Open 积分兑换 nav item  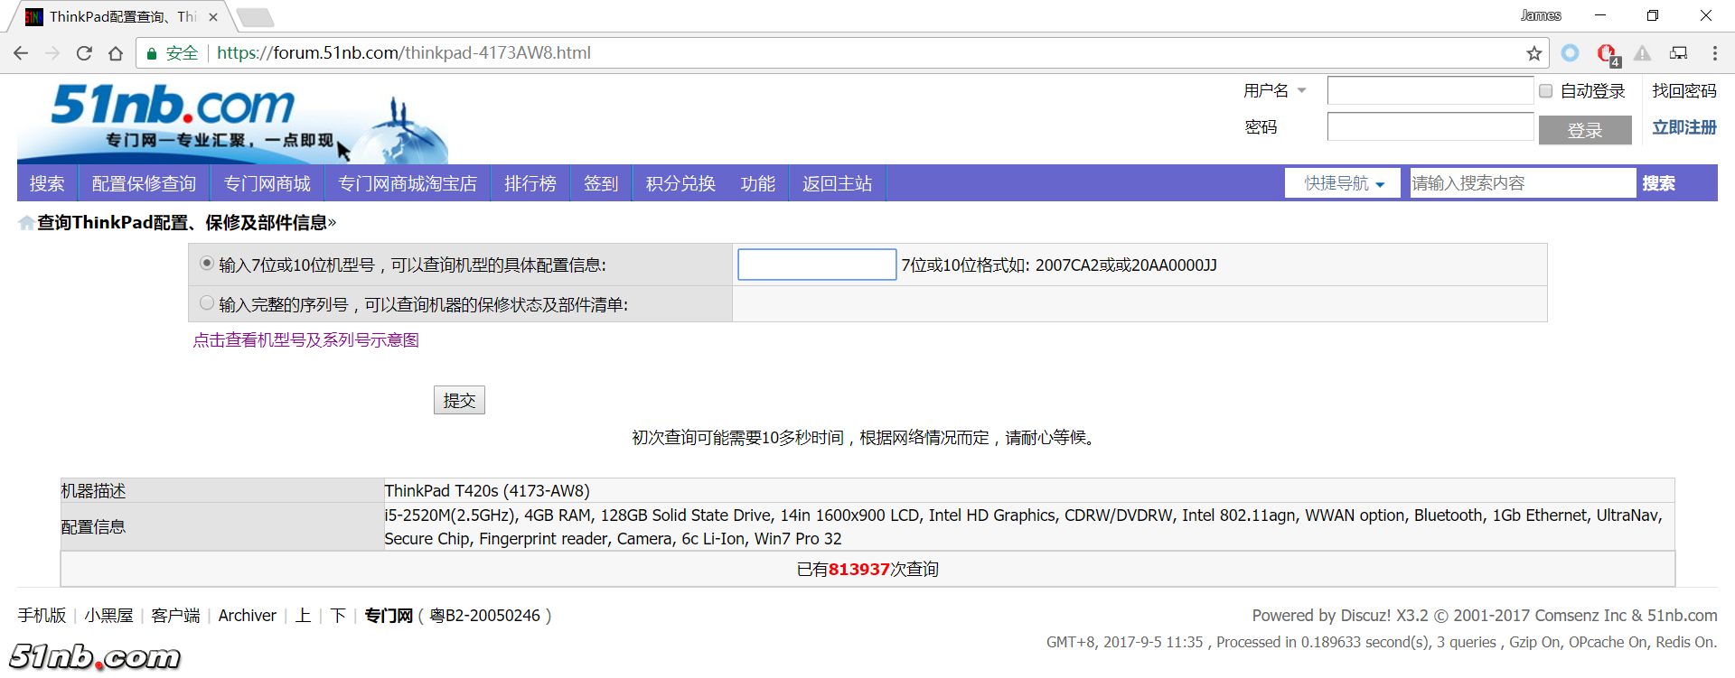pos(680,184)
